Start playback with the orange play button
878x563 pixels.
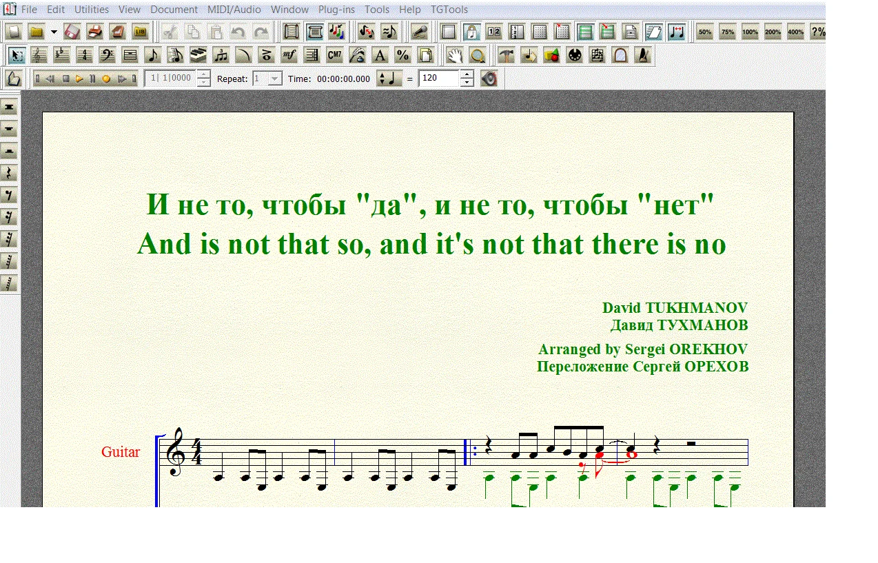80,79
